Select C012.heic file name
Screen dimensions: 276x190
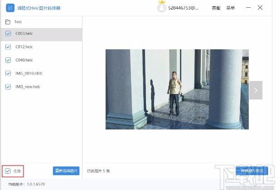[24, 47]
